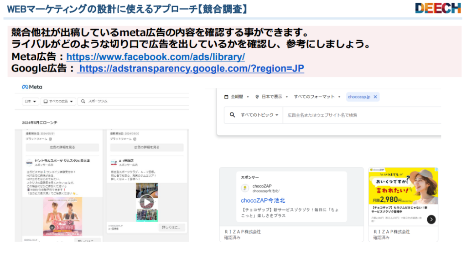Open the chocoZAP今池北 ad headline link
The width and height of the screenshot is (467, 261).
pyautogui.click(x=263, y=200)
